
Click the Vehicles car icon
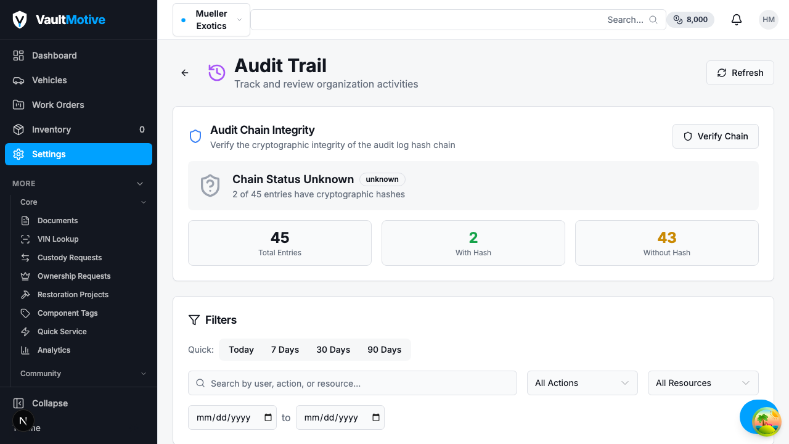[18, 80]
